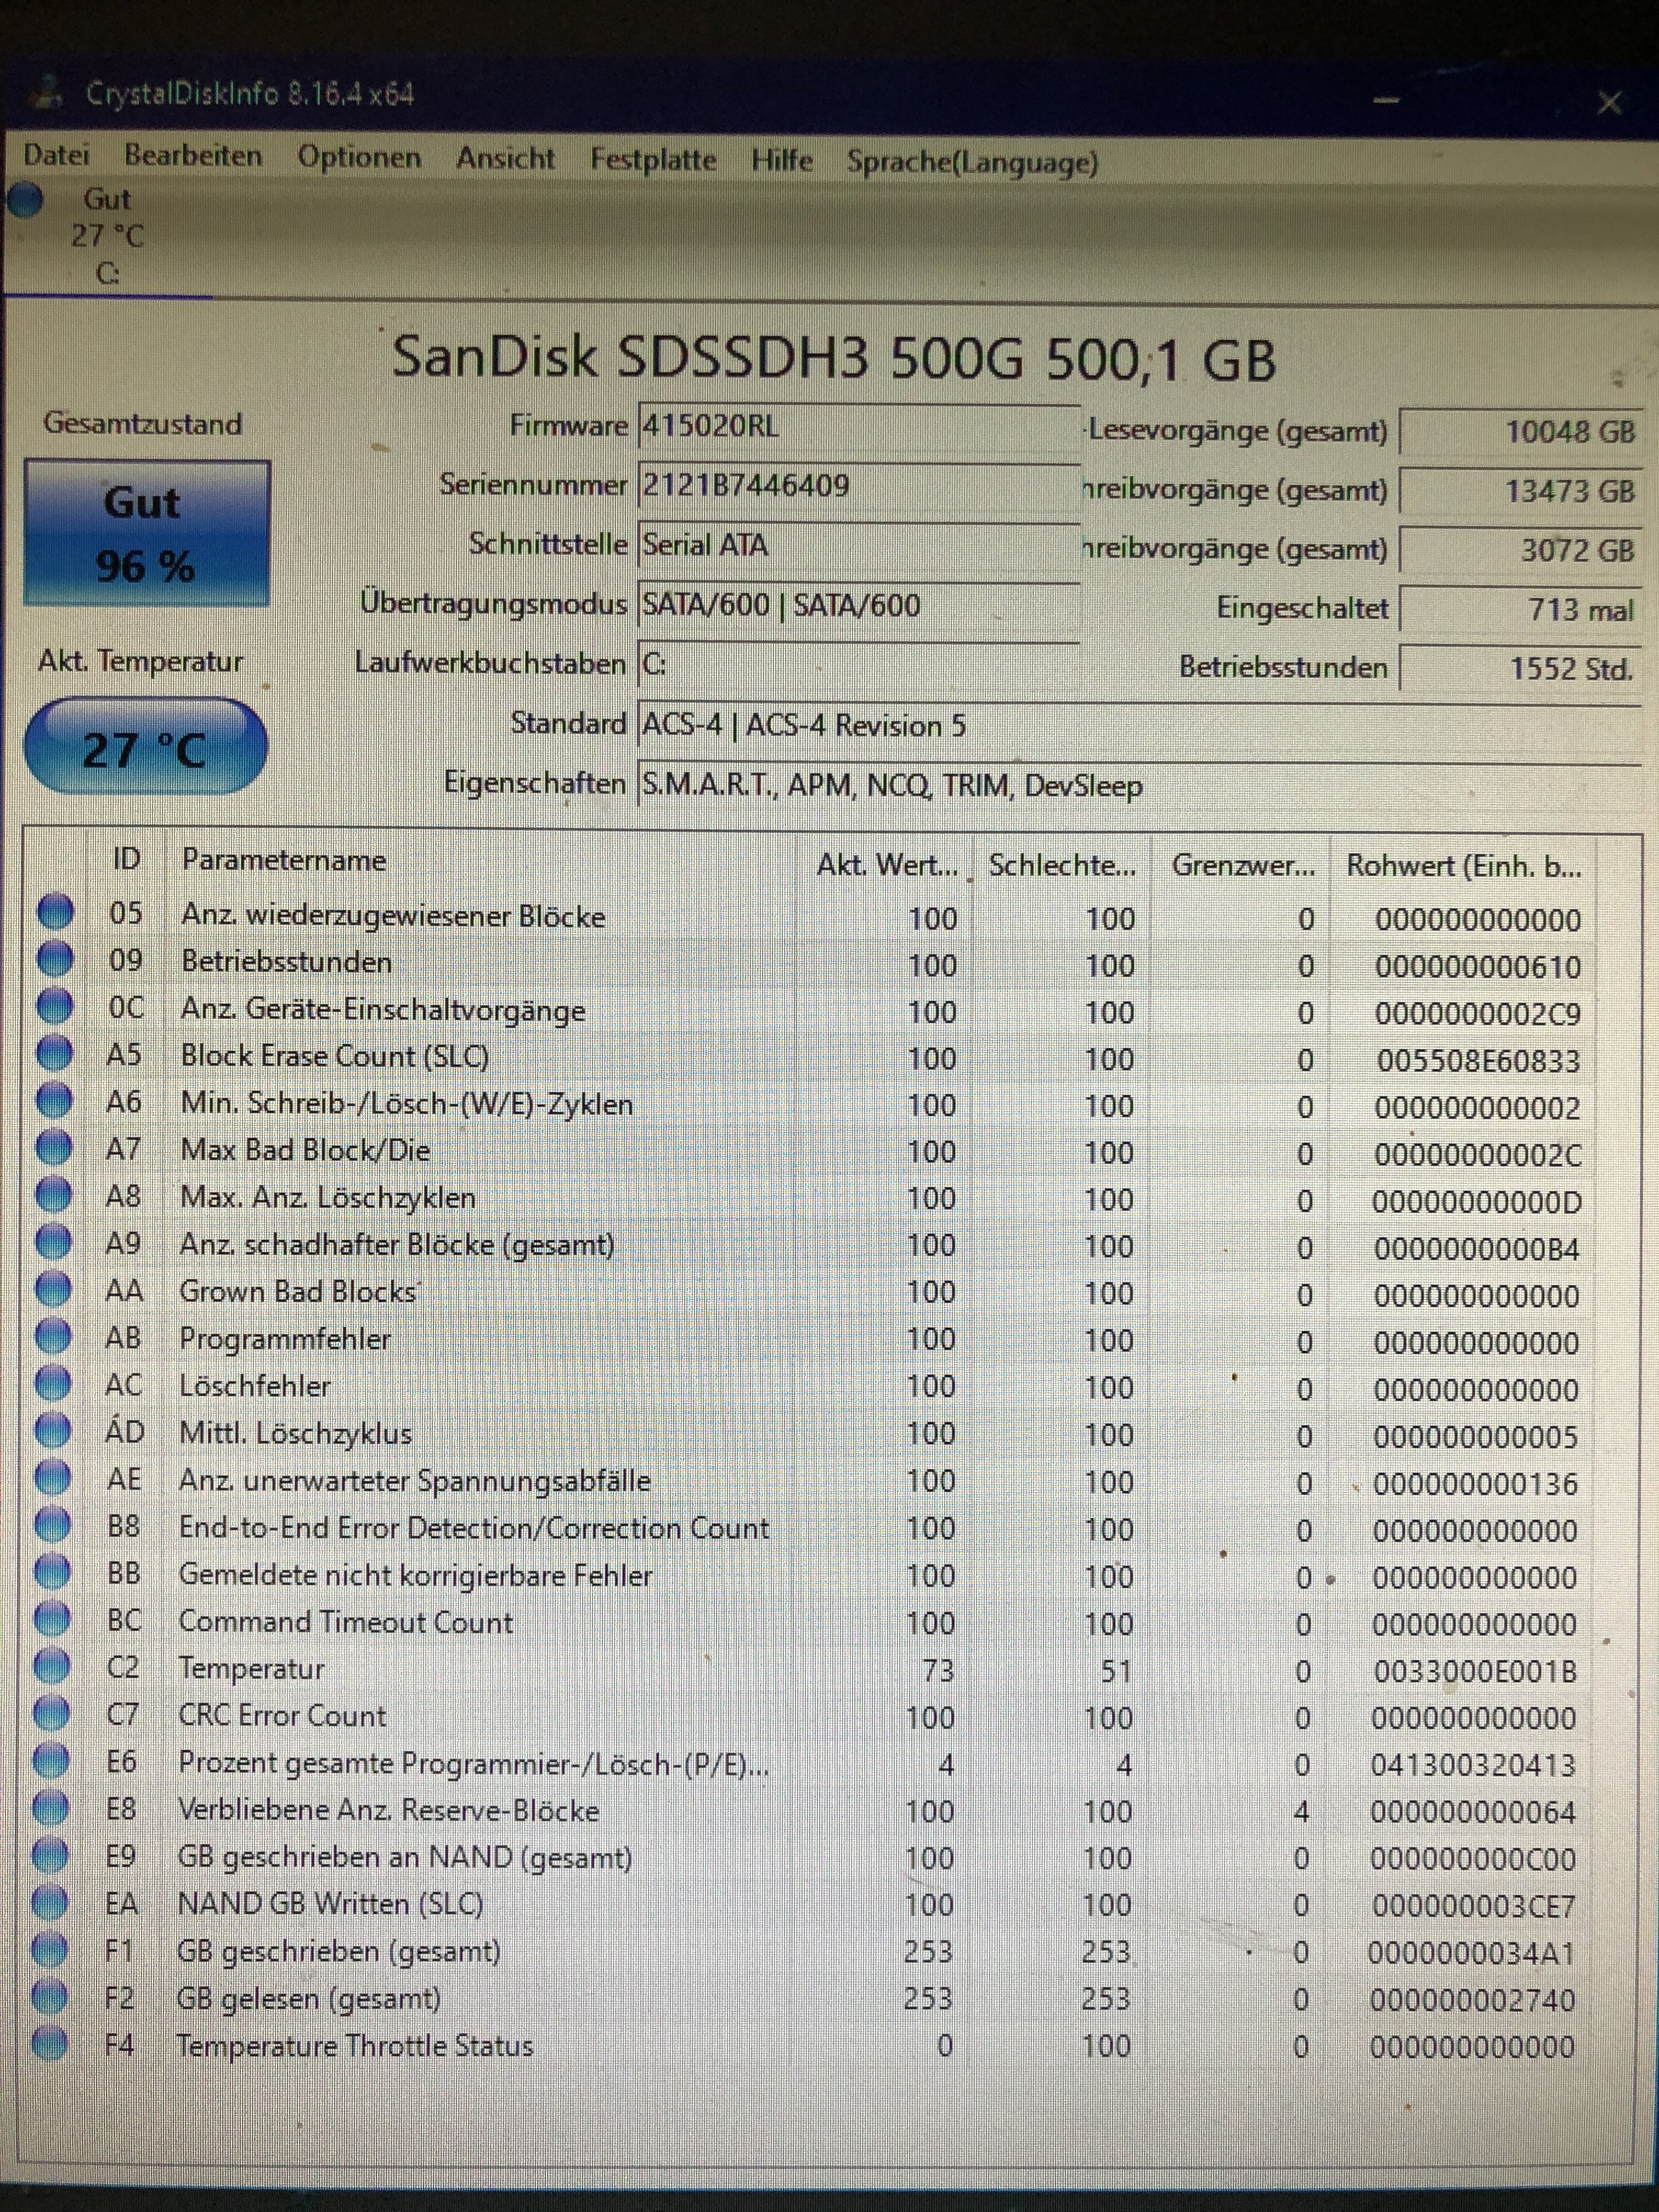Click status circle for Block Erase Count (SLC)
The height and width of the screenshot is (2212, 1659).
54,1054
